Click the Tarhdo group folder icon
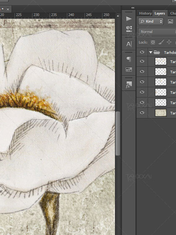The height and width of the screenshot is (235, 176). pos(157,52)
